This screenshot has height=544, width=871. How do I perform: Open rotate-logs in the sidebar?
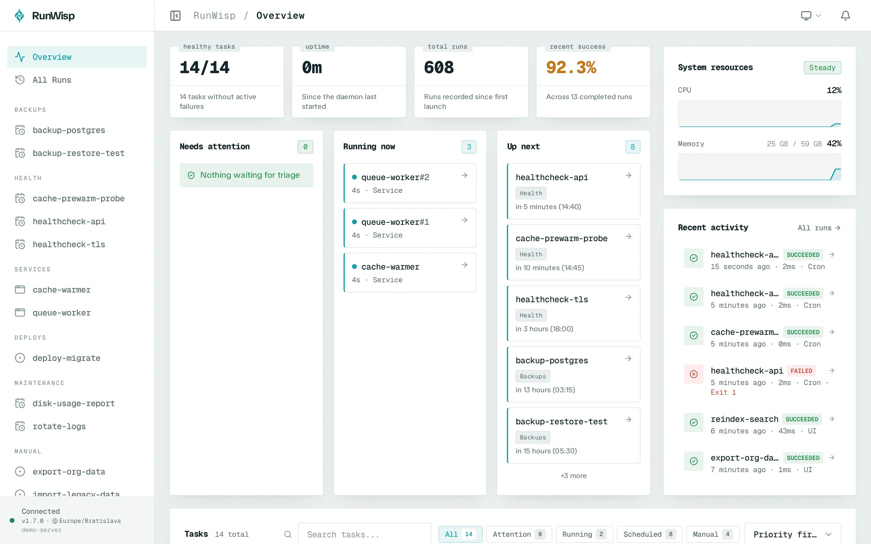click(x=77, y=426)
